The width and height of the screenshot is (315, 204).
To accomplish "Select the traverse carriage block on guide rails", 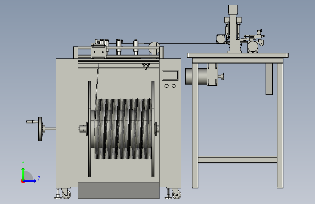I will (98, 52).
